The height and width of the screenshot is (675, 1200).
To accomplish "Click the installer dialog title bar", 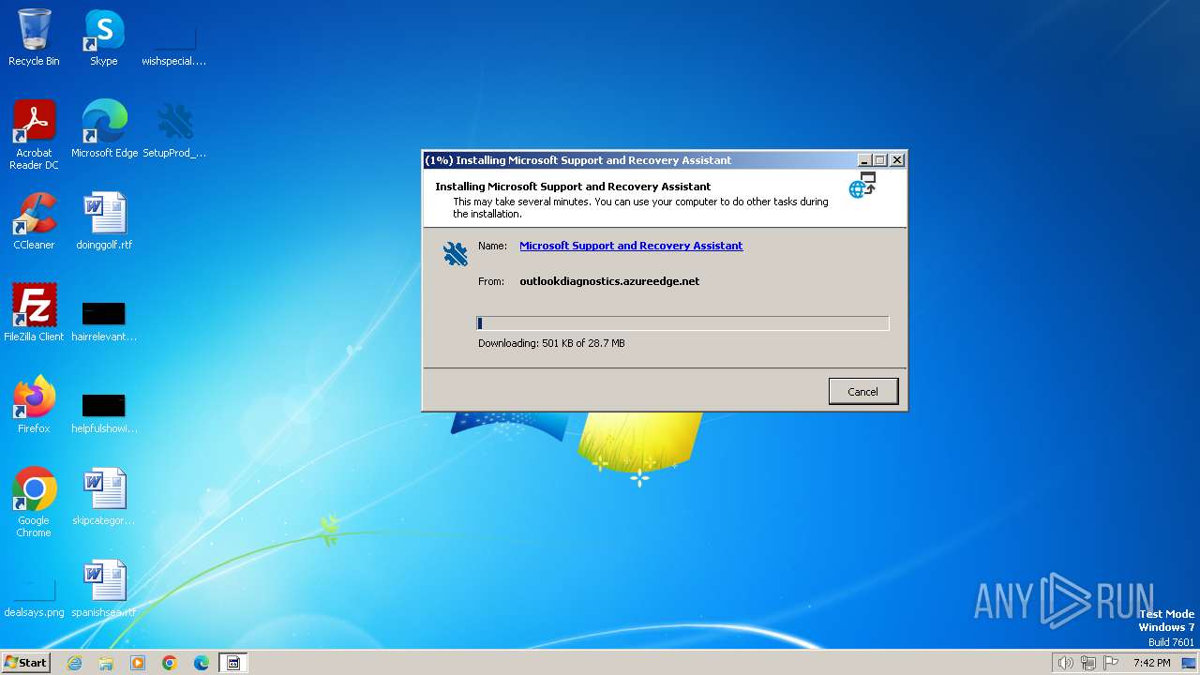I will [x=640, y=160].
